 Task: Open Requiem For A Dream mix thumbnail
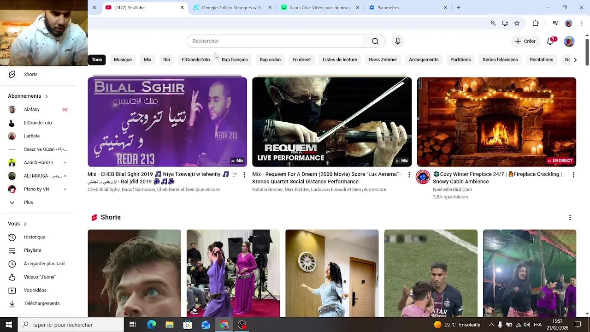click(x=332, y=122)
